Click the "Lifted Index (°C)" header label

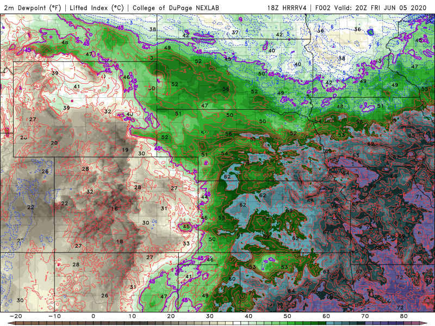click(x=97, y=8)
